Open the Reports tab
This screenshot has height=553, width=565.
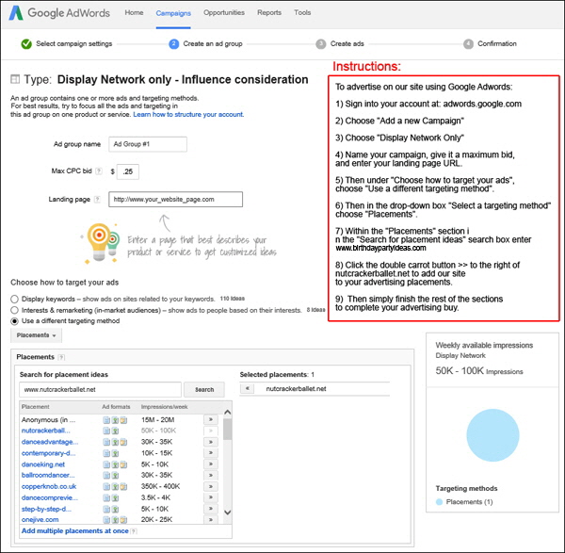click(x=269, y=12)
